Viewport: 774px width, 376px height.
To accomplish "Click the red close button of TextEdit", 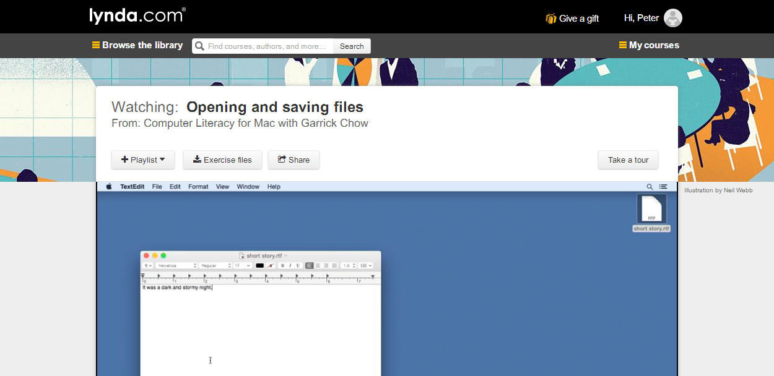I will [x=146, y=255].
